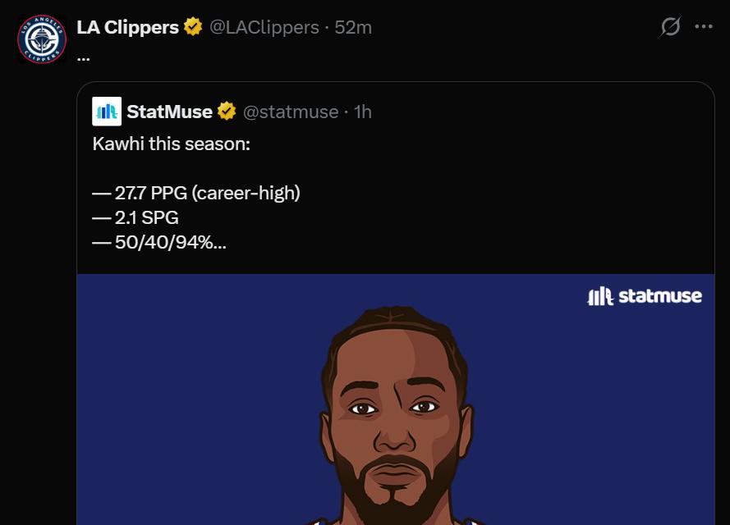Open the LA Clippers display name link
This screenshot has height=525, width=730.
127,27
